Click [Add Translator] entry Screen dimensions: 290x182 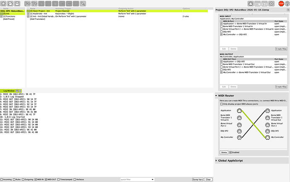point(37,19)
